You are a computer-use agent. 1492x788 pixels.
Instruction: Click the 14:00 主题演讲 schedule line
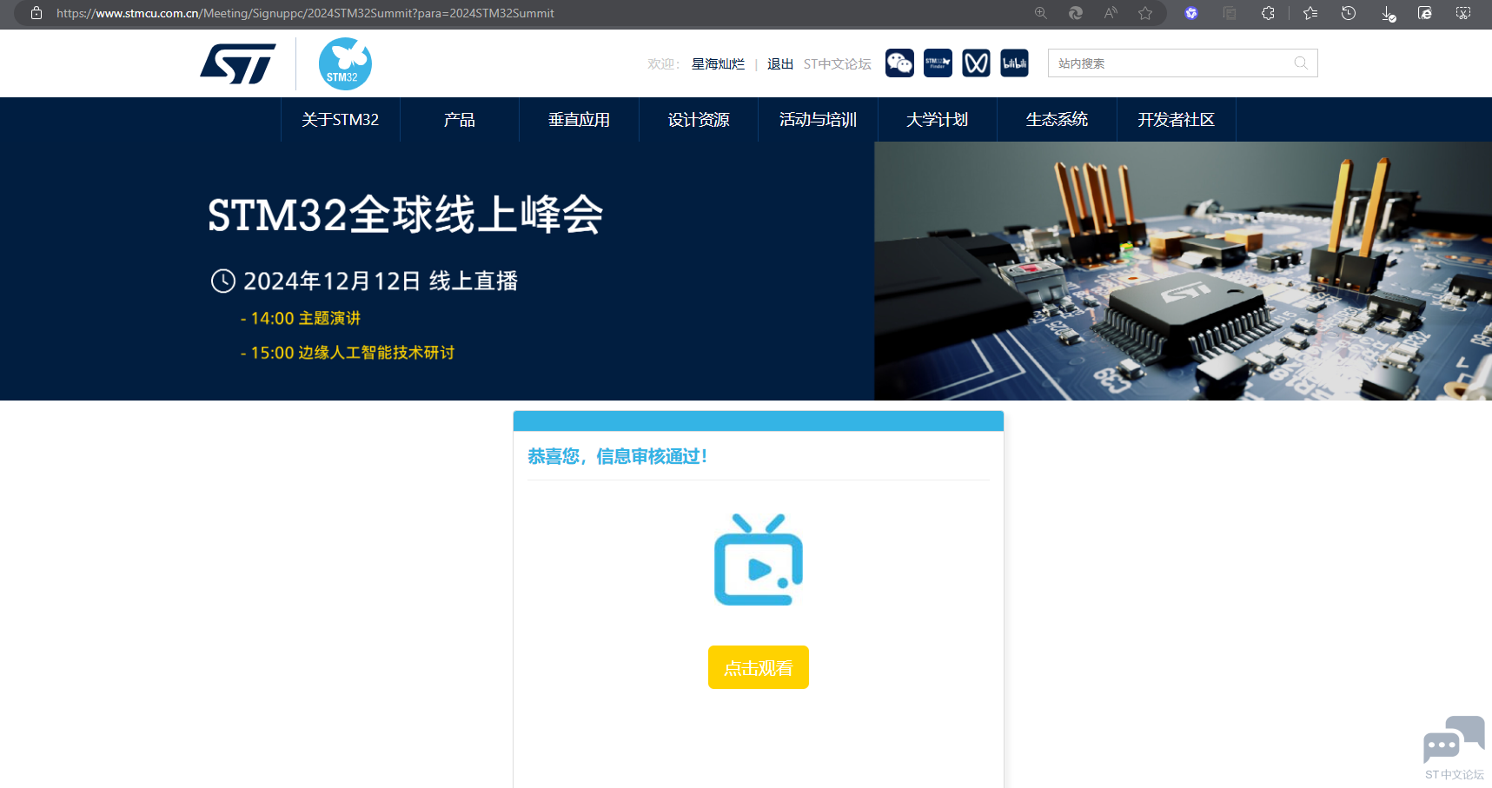point(301,318)
